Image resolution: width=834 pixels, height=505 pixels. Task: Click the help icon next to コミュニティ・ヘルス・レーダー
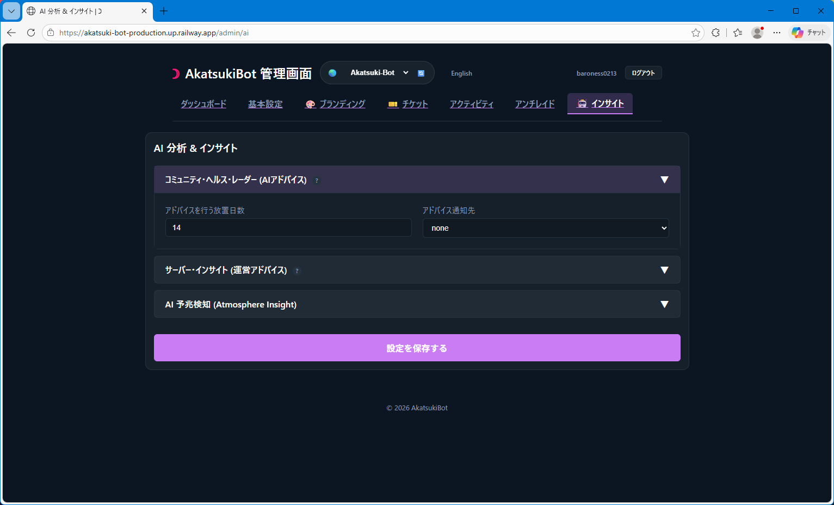click(317, 181)
